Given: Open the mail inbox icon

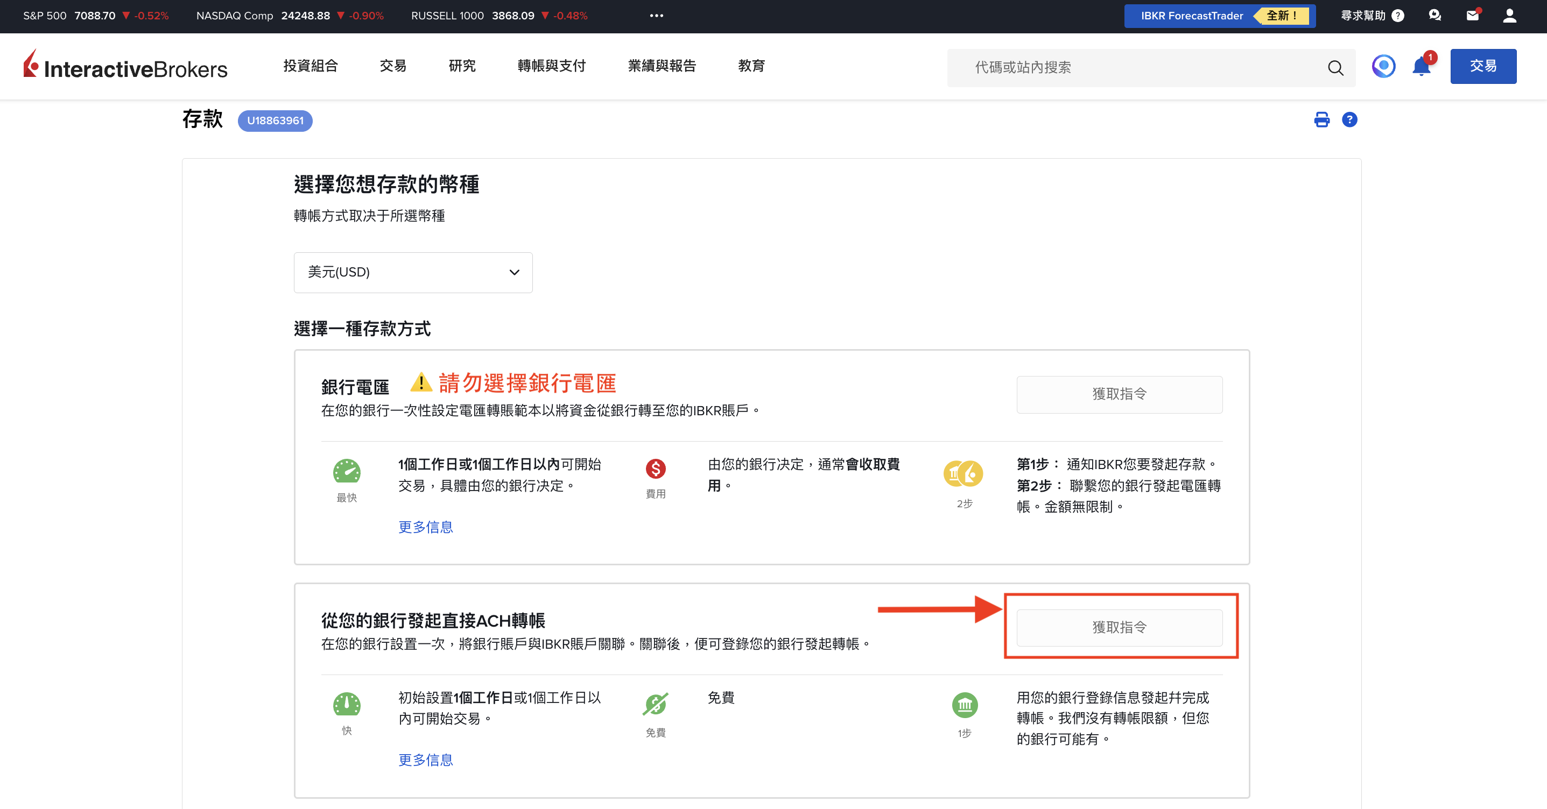Looking at the screenshot, I should click(x=1473, y=16).
